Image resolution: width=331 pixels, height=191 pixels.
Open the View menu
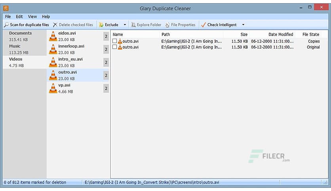[x=32, y=17]
